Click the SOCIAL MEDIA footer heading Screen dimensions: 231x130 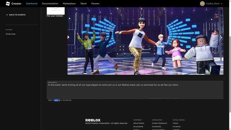179,120
